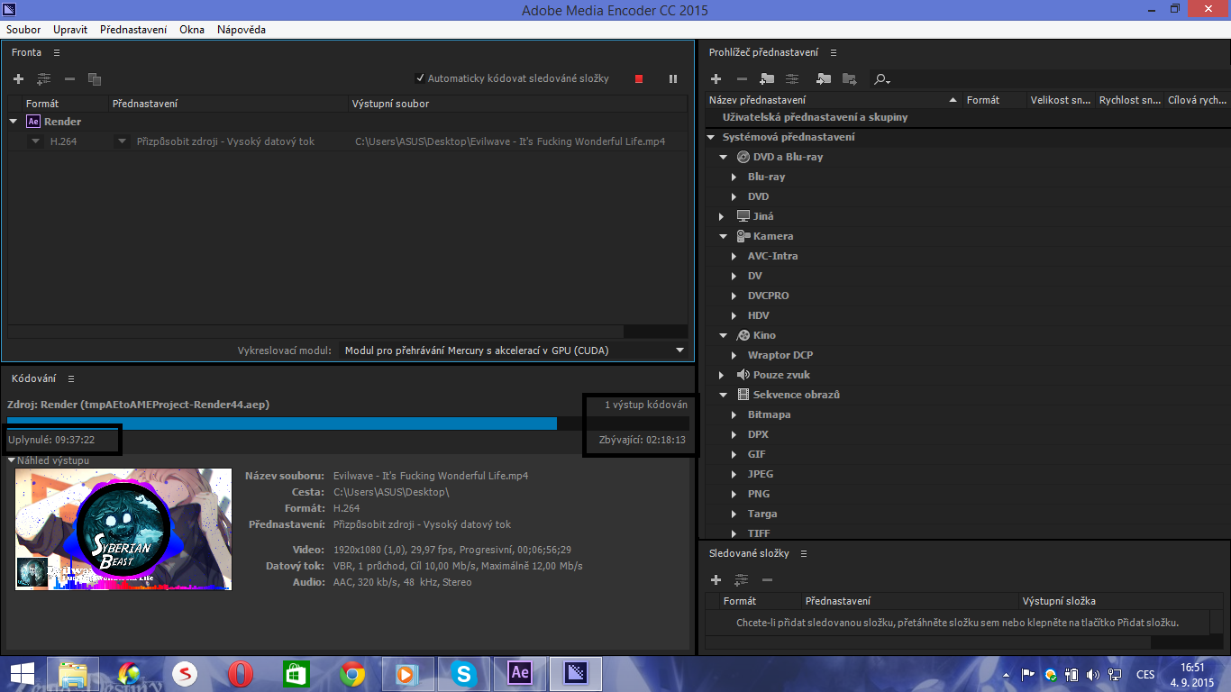Open the Okna menu
The image size is (1231, 692).
(x=192, y=30)
